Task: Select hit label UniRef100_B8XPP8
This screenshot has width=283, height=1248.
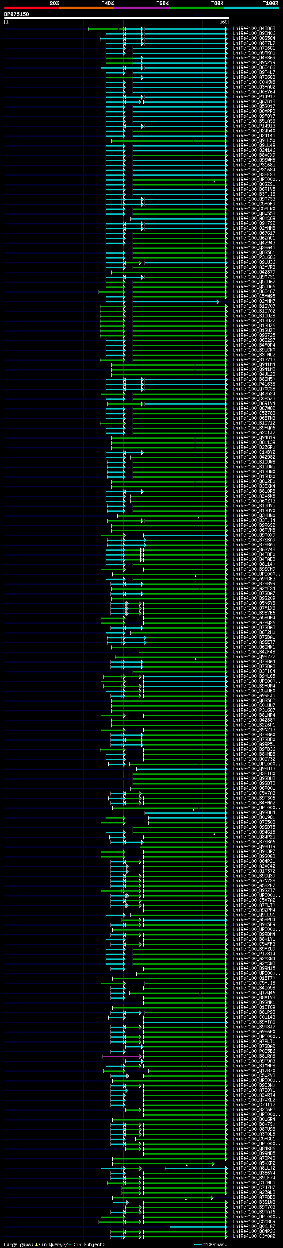Action: point(254,112)
